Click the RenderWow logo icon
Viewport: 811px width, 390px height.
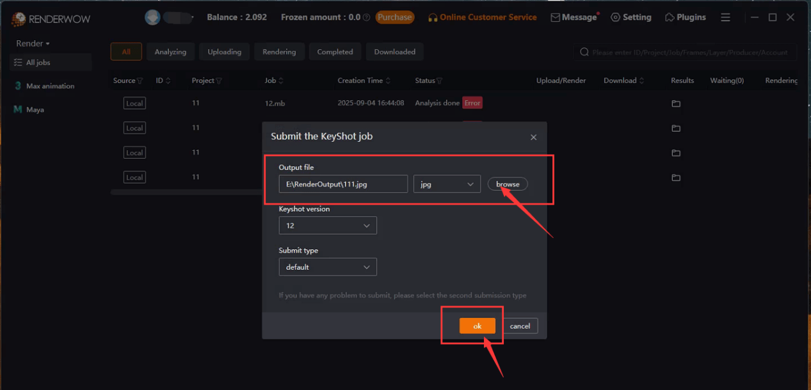pyautogui.click(x=19, y=19)
